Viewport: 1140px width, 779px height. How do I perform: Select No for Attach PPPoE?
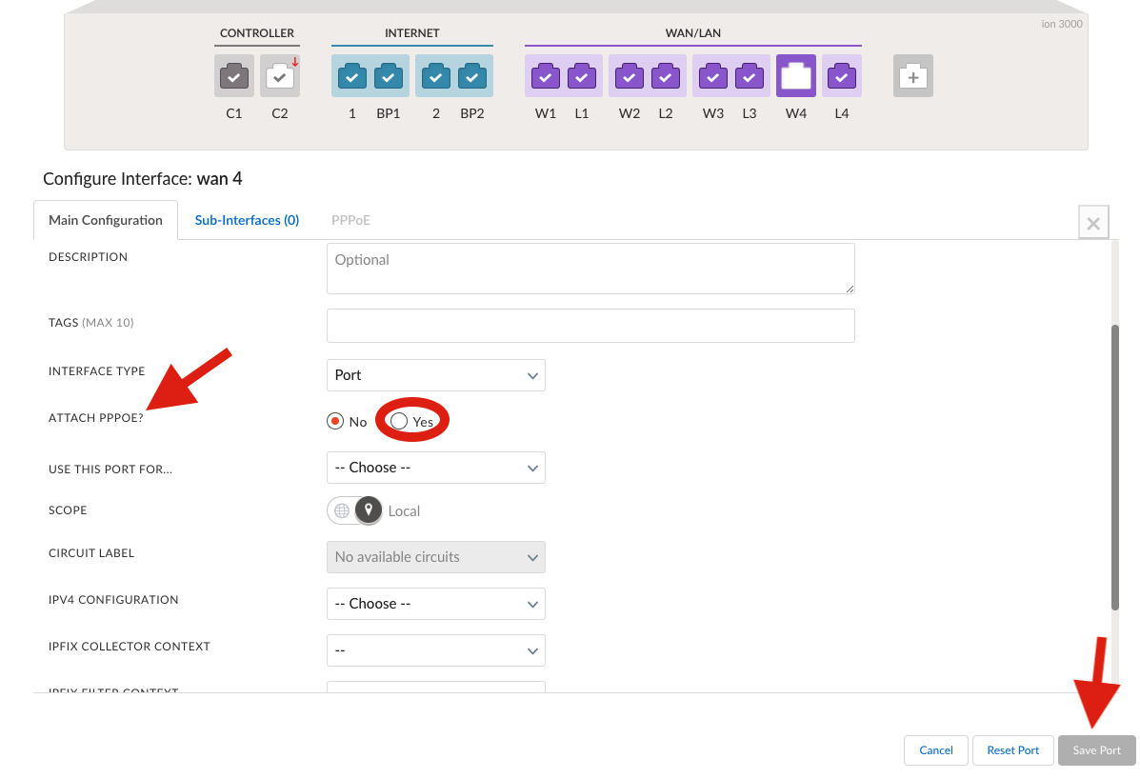335,422
